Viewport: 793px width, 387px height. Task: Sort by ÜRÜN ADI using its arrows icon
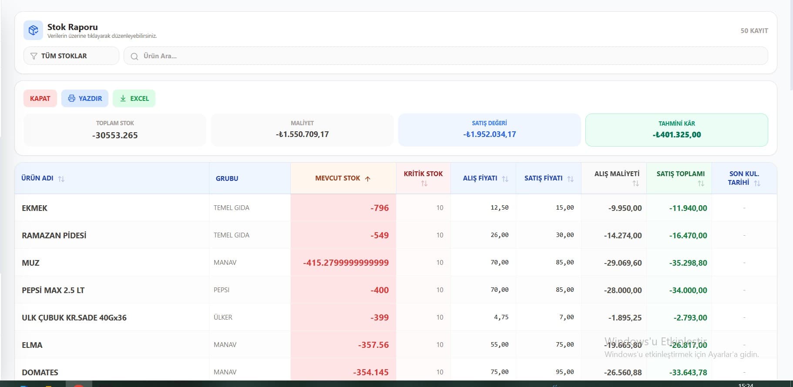[x=61, y=179]
